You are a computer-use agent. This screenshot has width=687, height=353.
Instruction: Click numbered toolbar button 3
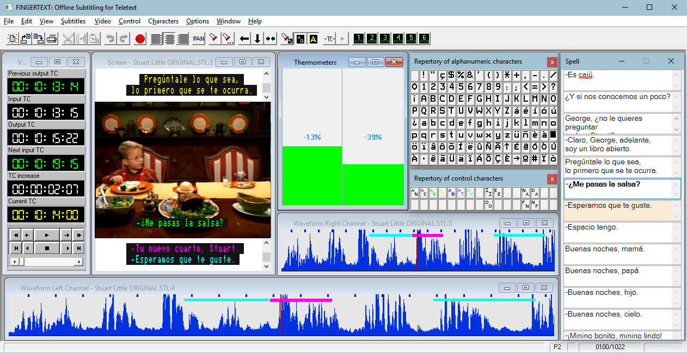coord(385,38)
